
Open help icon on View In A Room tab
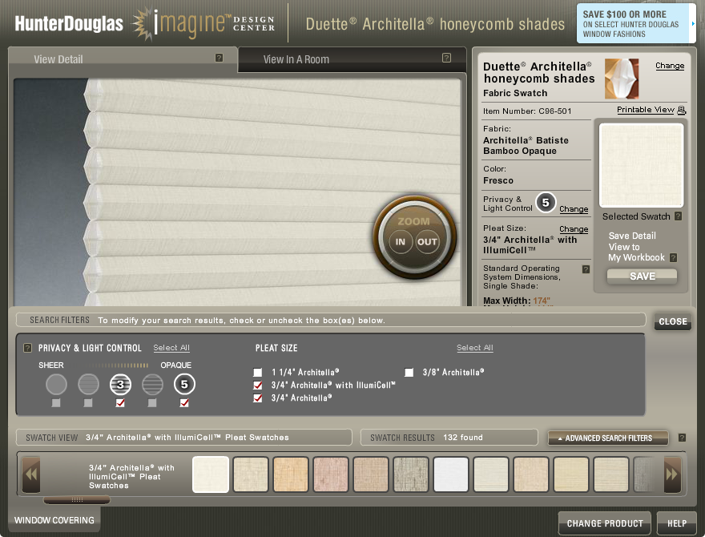(x=446, y=58)
